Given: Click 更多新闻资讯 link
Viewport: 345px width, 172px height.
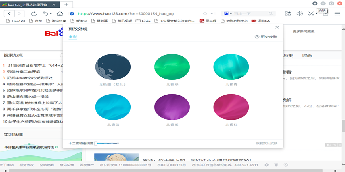Looking at the screenshot, I should pyautogui.click(x=304, y=31).
